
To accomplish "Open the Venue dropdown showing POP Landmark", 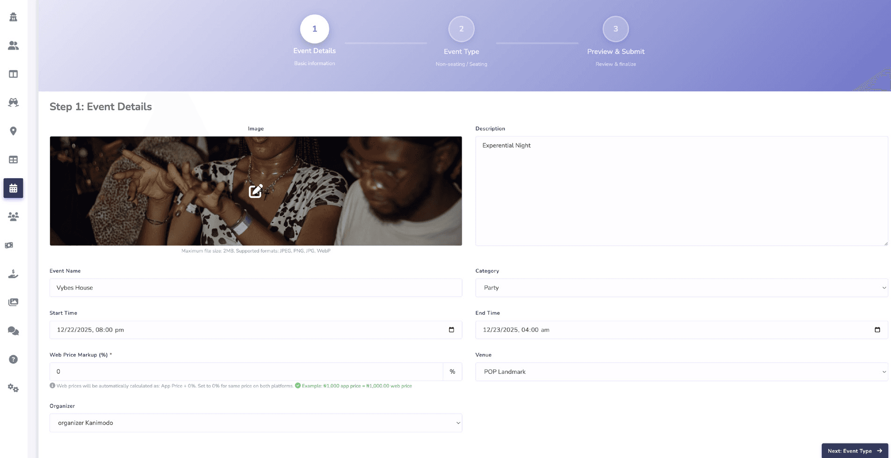I will (681, 372).
